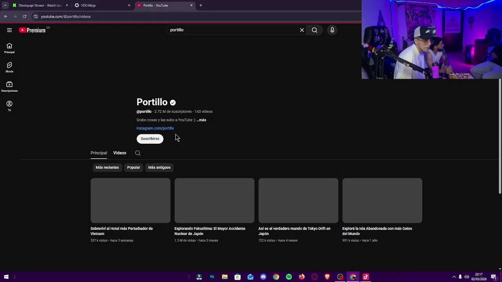The width and height of the screenshot is (502, 282).
Task: Open the pink TikTok taskbar app
Action: 366,277
